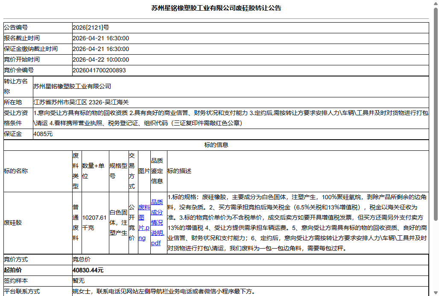
Task: Click the 竞价方式 label
Action: pos(16,259)
